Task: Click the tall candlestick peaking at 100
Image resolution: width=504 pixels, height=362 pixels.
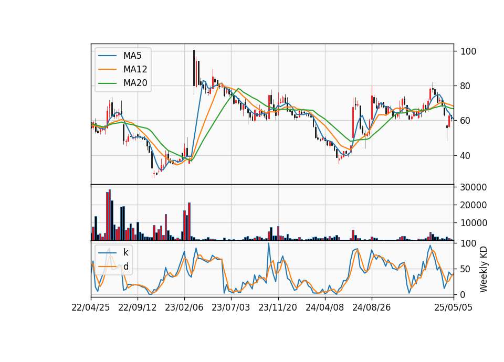Action: coord(194,72)
